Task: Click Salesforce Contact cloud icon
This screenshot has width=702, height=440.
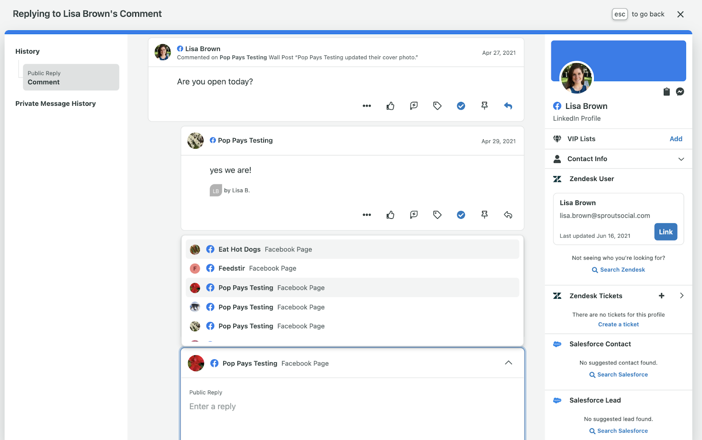Action: click(557, 344)
